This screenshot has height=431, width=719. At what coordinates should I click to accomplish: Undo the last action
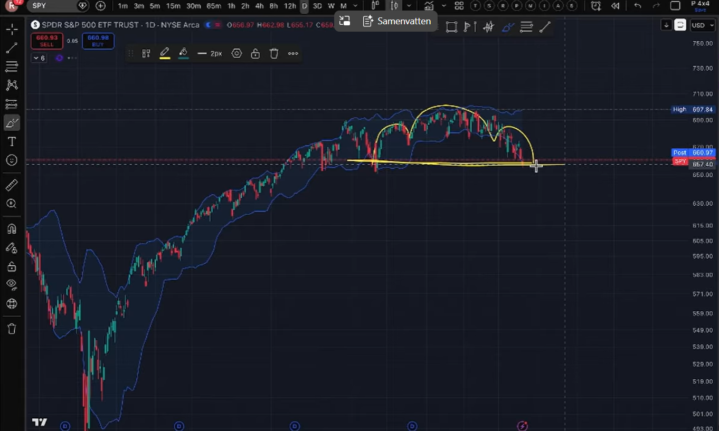point(638,6)
